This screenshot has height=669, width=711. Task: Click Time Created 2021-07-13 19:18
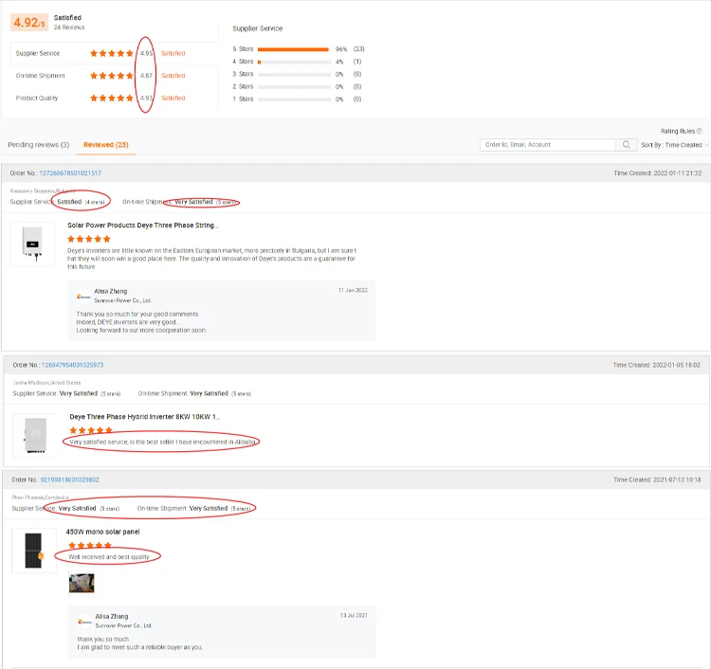(x=657, y=479)
